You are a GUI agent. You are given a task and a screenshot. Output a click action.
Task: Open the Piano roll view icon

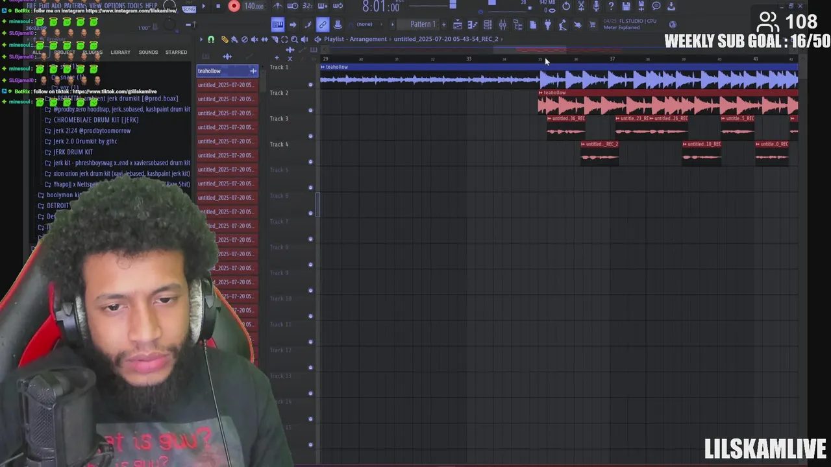coord(473,25)
